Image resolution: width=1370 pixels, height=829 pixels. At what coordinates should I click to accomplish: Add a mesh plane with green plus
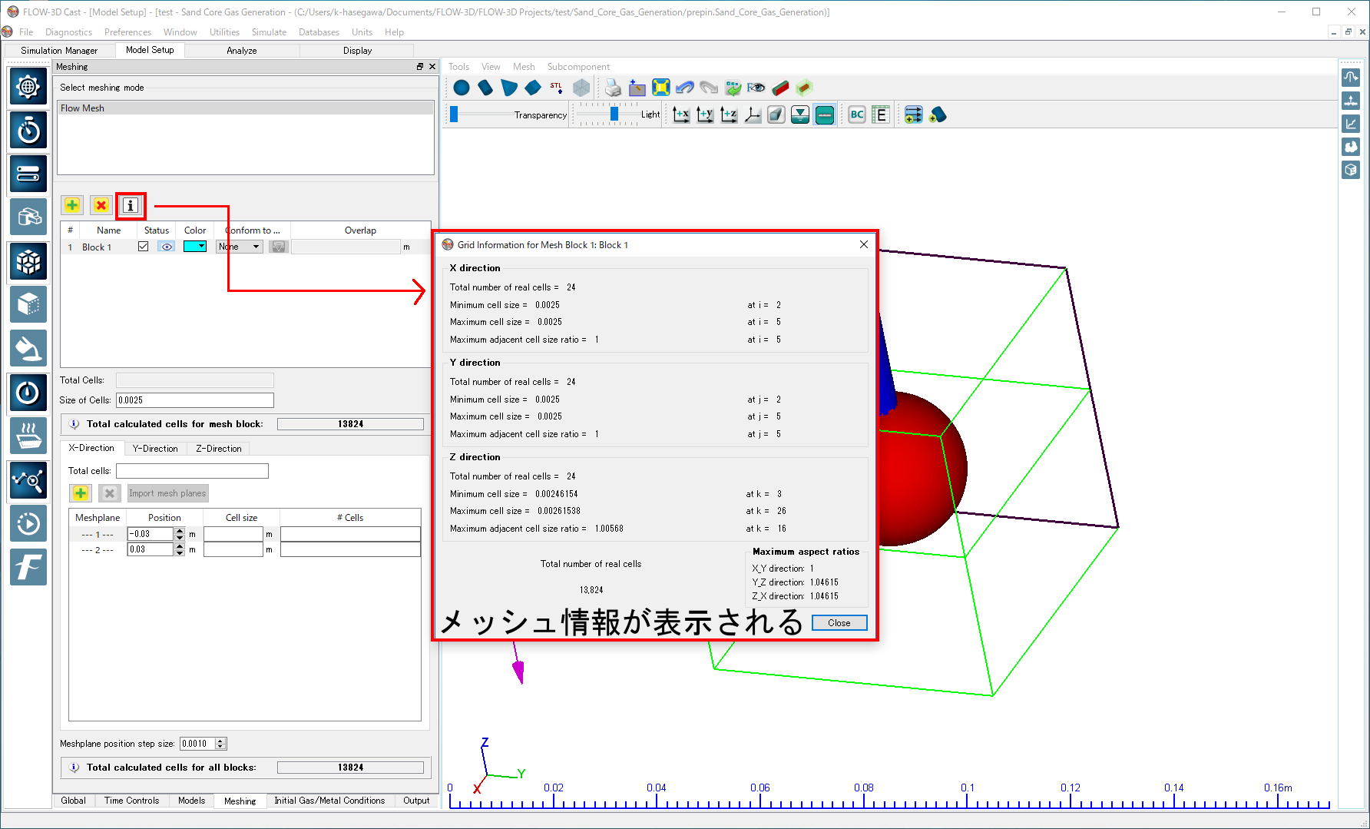point(81,493)
